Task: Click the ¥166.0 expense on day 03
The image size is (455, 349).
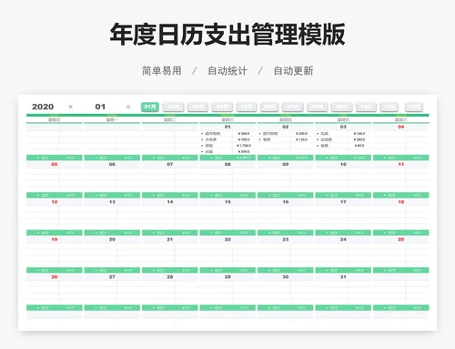Action: pyautogui.click(x=359, y=134)
